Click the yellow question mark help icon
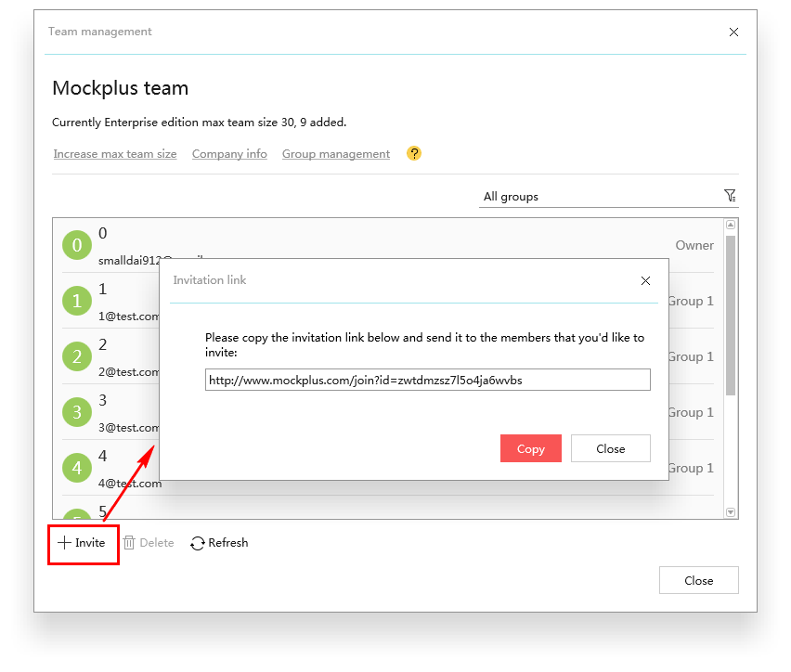Viewport: 791px width, 672px height. click(414, 153)
